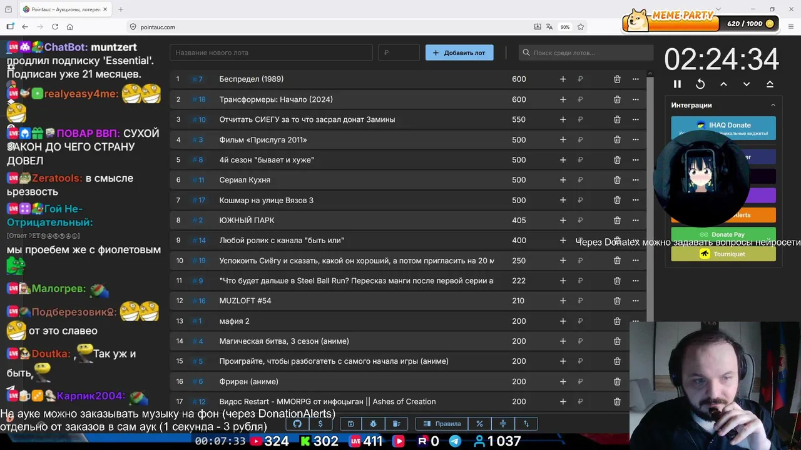This screenshot has height=450, width=801.
Task: Open more options for Трансформеры: Начало
Action: point(636,99)
